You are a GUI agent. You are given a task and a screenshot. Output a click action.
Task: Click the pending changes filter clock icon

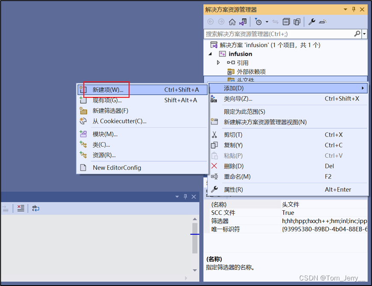point(258,22)
